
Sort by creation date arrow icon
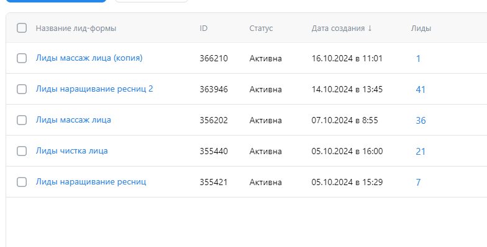click(x=370, y=28)
